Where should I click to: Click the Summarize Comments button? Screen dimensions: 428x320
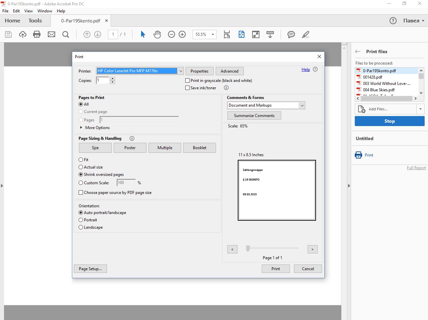click(254, 116)
